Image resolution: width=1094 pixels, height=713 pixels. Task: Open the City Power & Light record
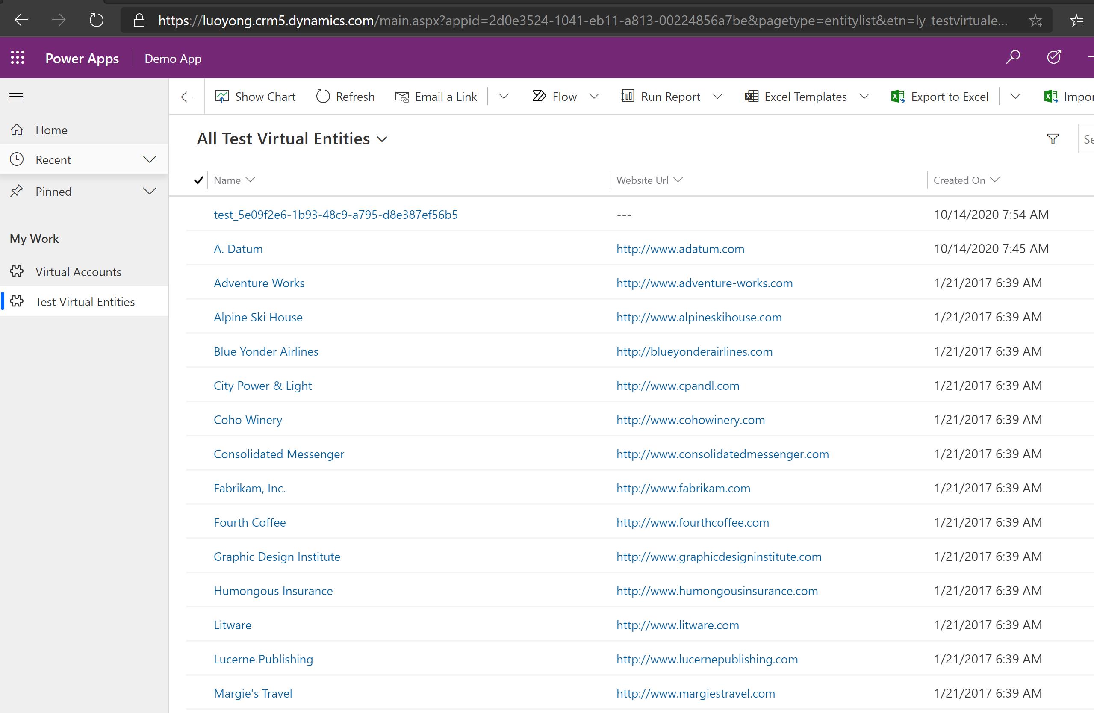pyautogui.click(x=262, y=386)
